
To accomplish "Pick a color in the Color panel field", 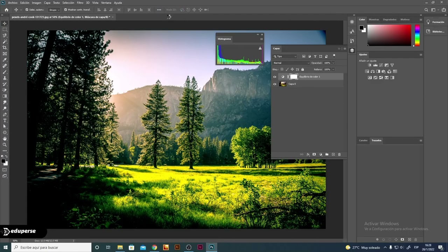I will [x=389, y=35].
